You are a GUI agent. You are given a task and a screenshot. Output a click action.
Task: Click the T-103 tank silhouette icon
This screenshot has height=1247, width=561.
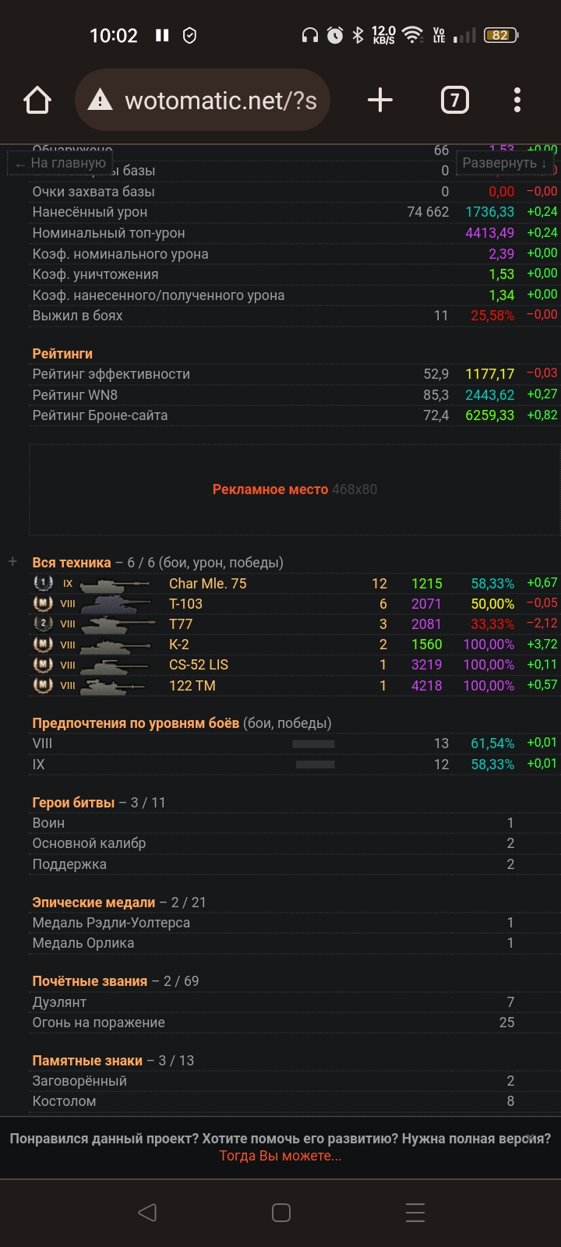(x=115, y=604)
